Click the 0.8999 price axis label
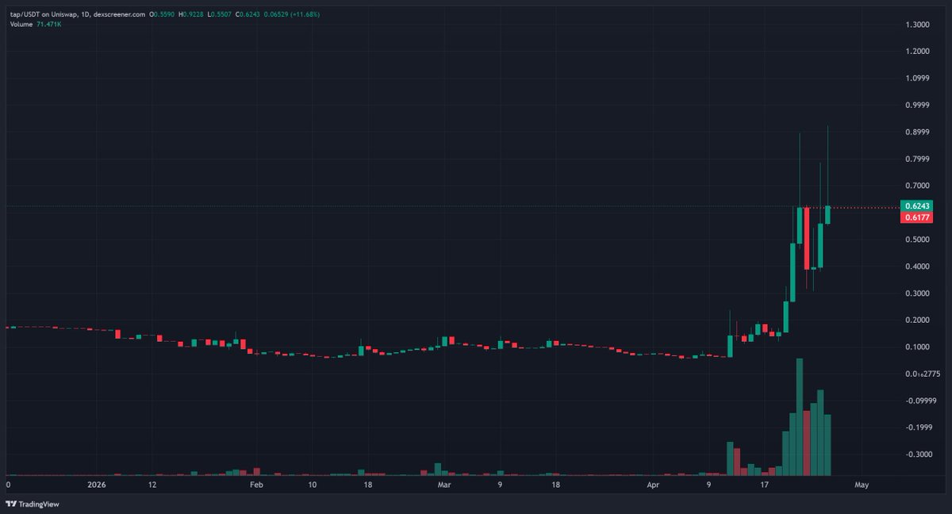 pyautogui.click(x=917, y=132)
